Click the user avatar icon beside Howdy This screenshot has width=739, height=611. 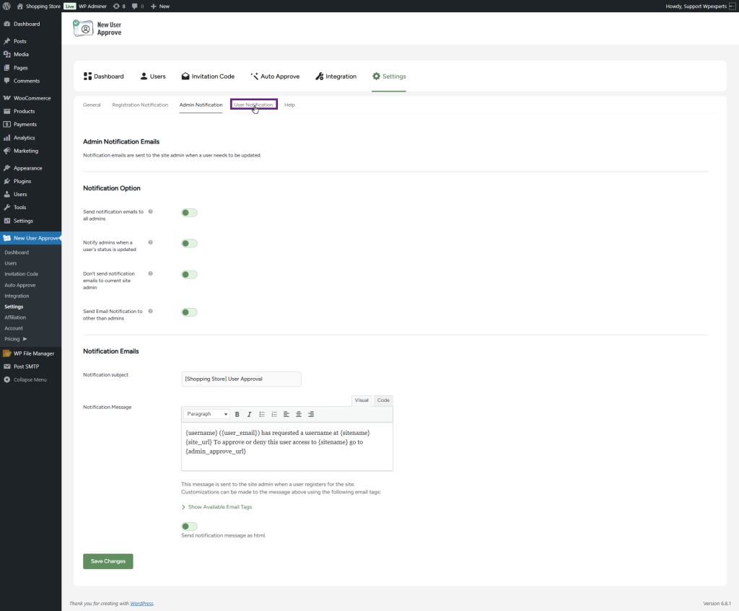click(732, 6)
